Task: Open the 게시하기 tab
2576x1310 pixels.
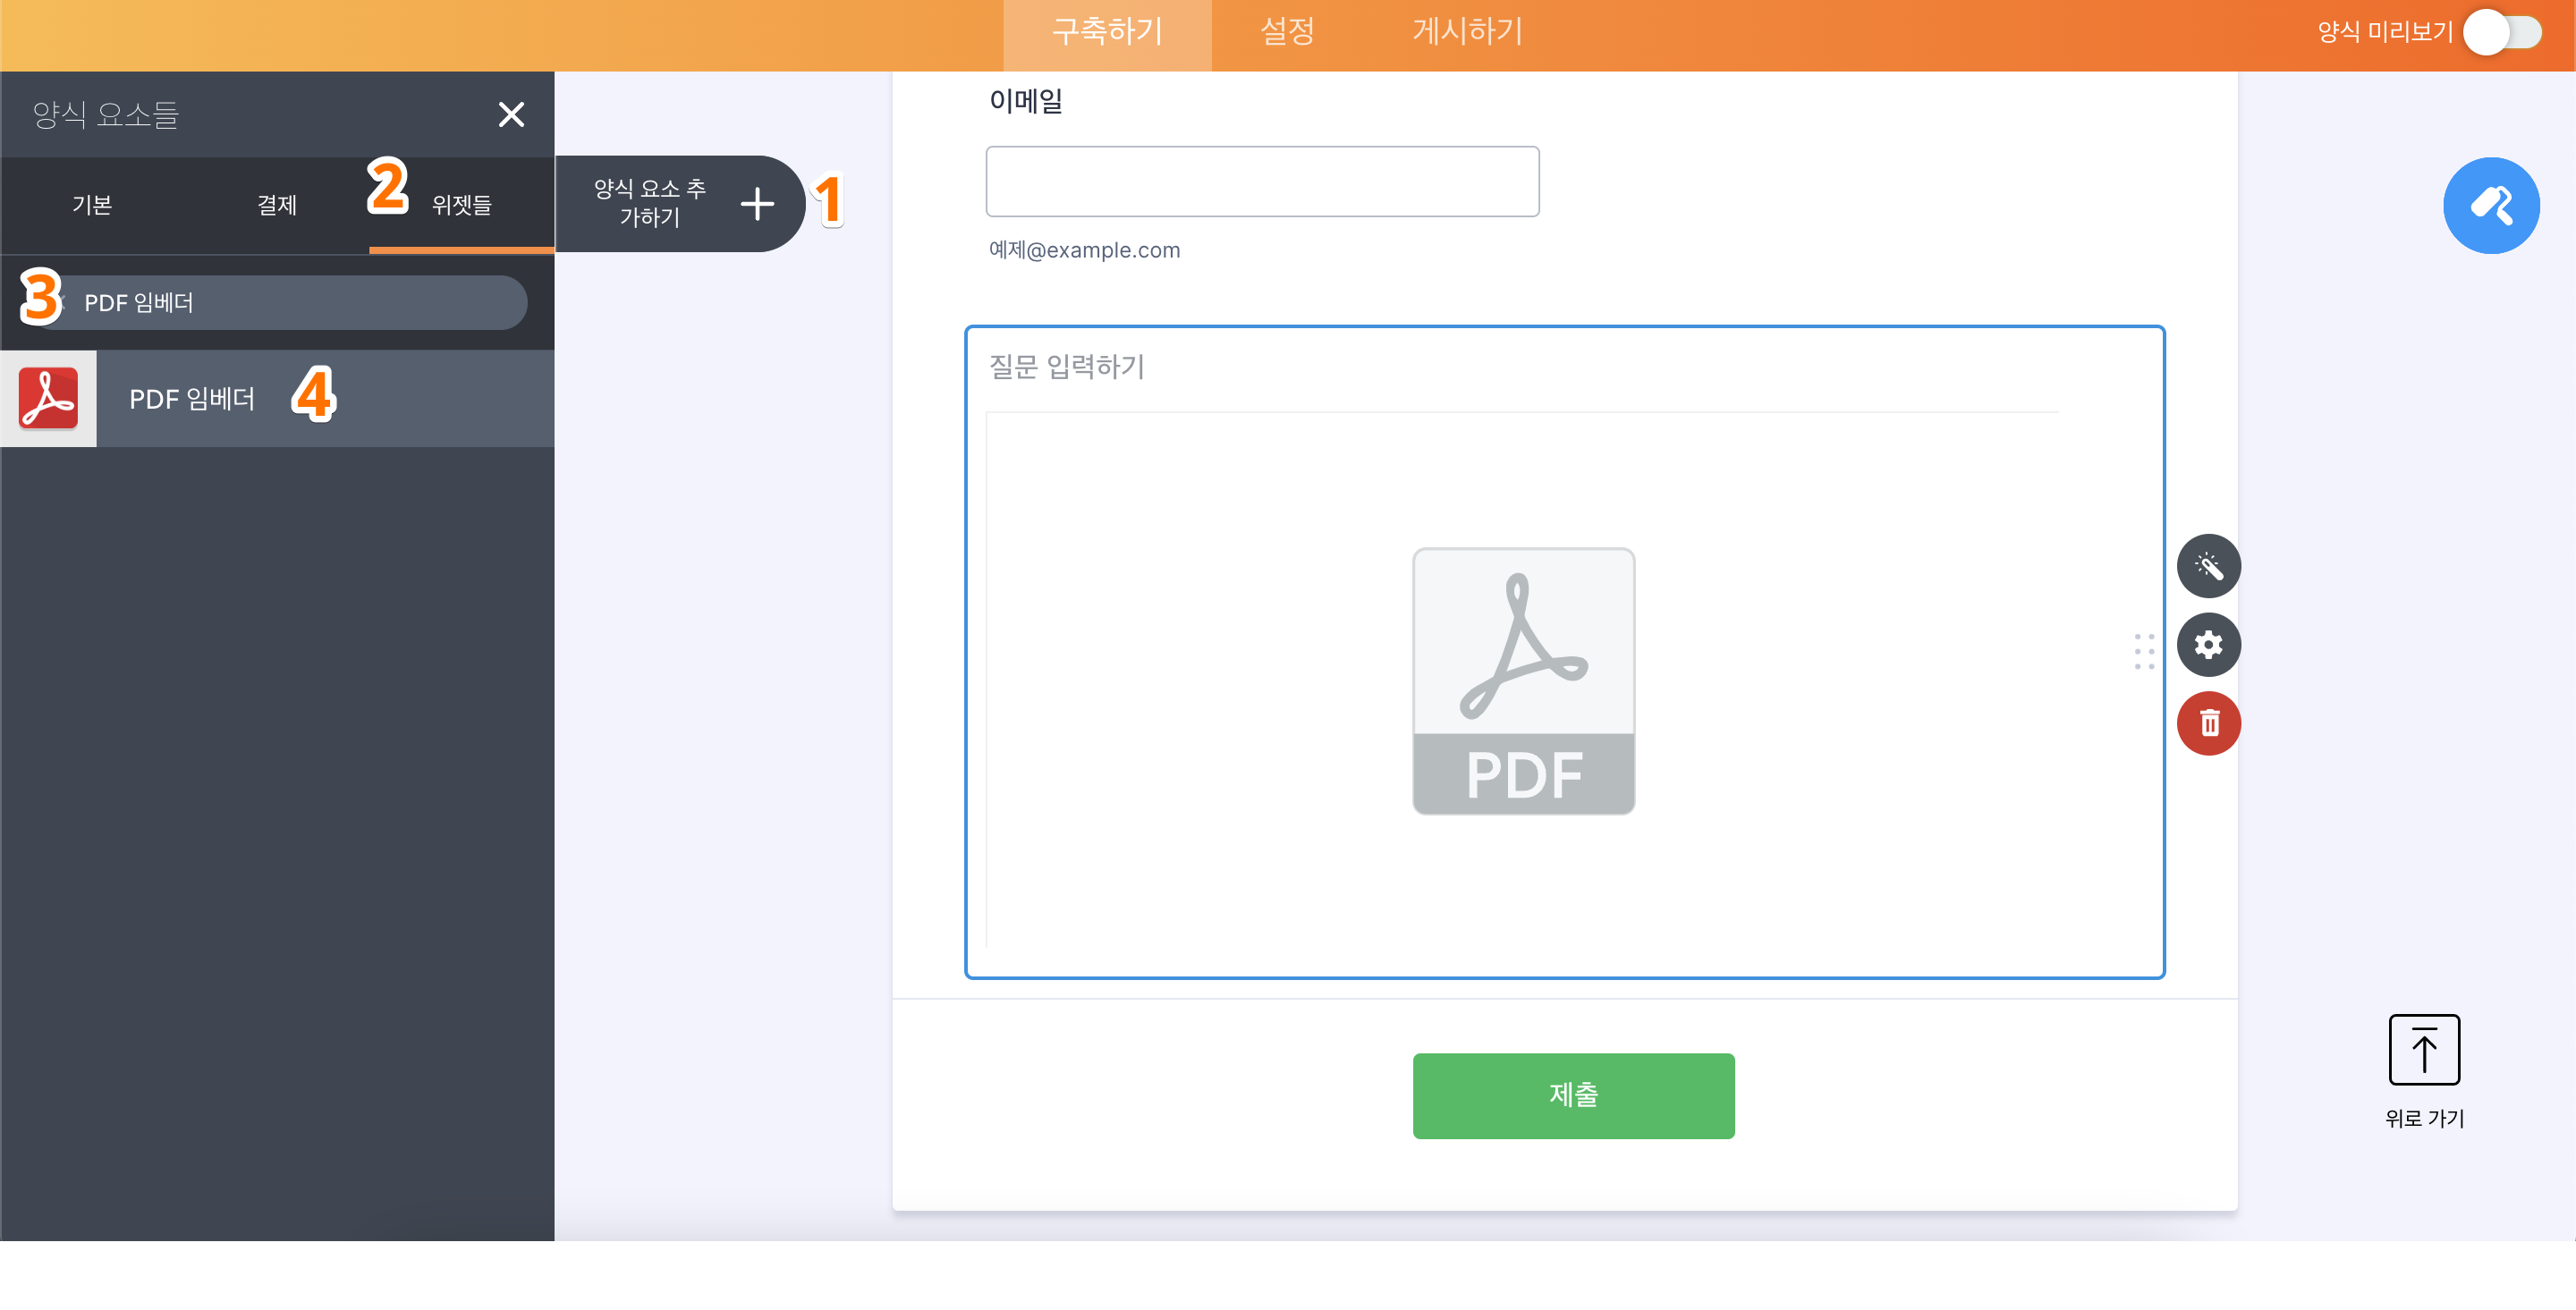Action: tap(1466, 32)
